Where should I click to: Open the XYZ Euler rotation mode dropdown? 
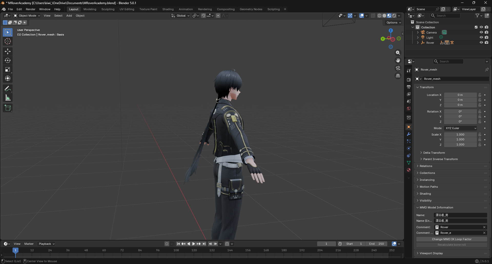[461, 128]
